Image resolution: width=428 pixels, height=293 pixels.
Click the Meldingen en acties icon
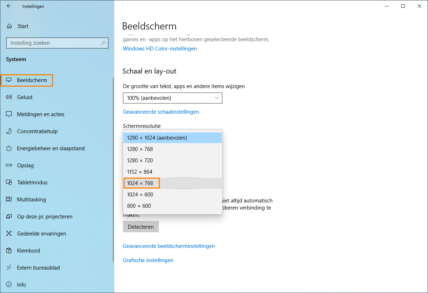[x=9, y=114]
